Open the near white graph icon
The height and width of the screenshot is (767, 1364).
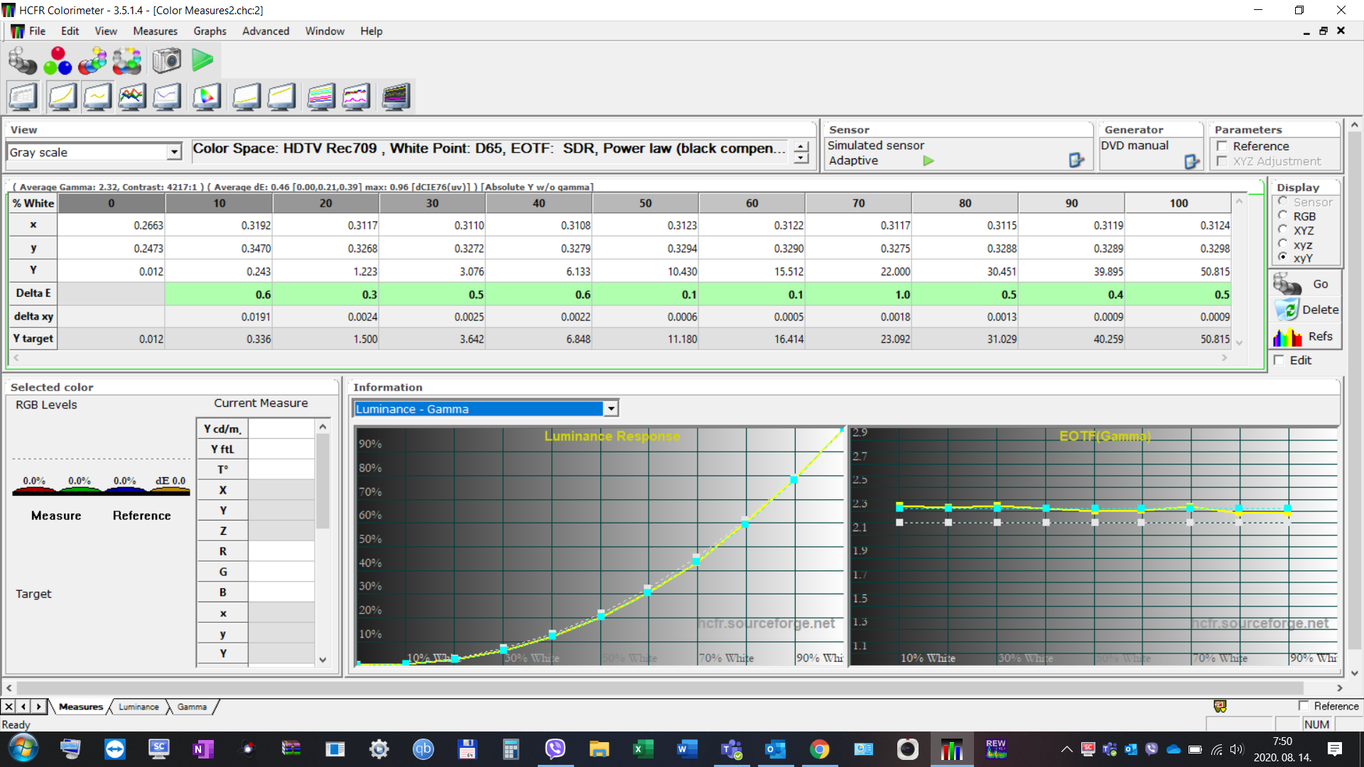pos(281,97)
